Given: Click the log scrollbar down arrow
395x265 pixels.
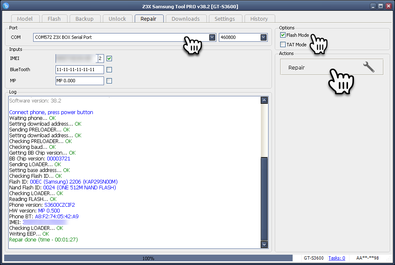Looking at the screenshot, I should pos(264,244).
